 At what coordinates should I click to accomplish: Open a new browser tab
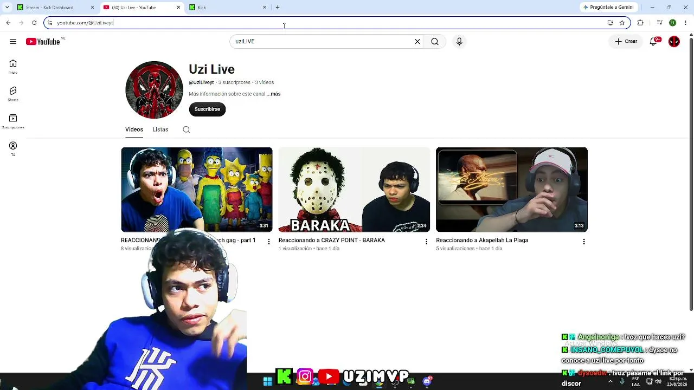pos(278,8)
